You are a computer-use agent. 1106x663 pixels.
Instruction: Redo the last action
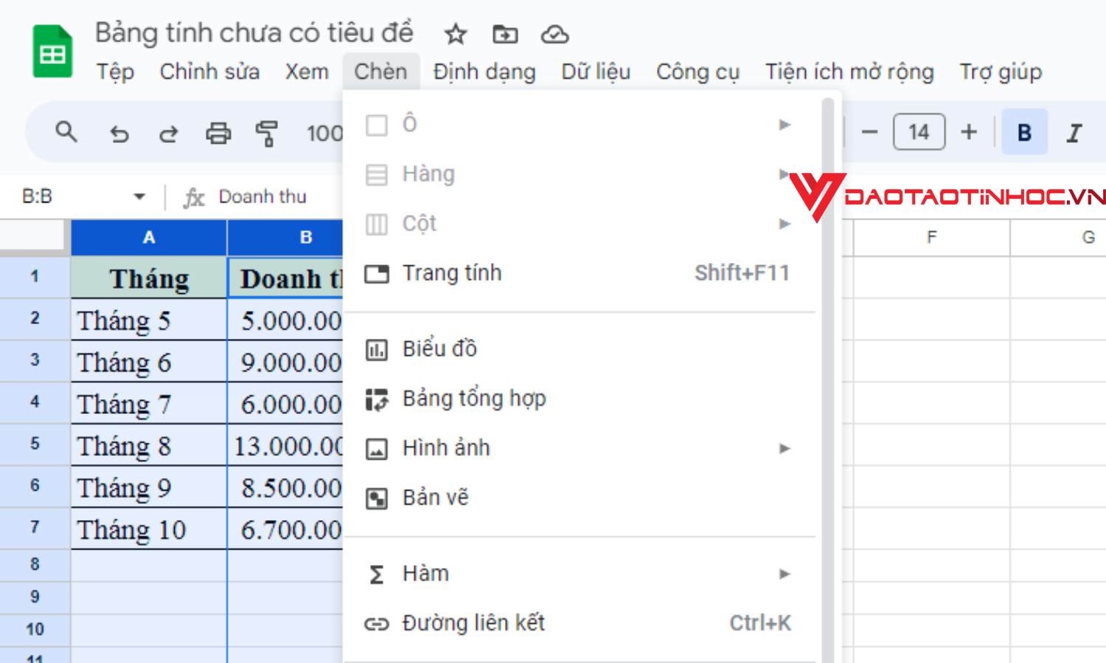pyautogui.click(x=168, y=133)
